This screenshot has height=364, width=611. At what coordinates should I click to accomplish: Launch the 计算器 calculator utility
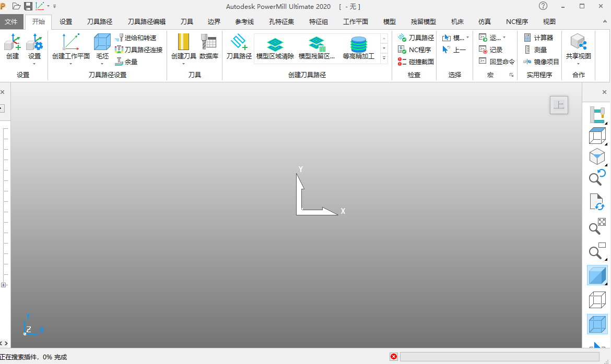click(x=538, y=37)
